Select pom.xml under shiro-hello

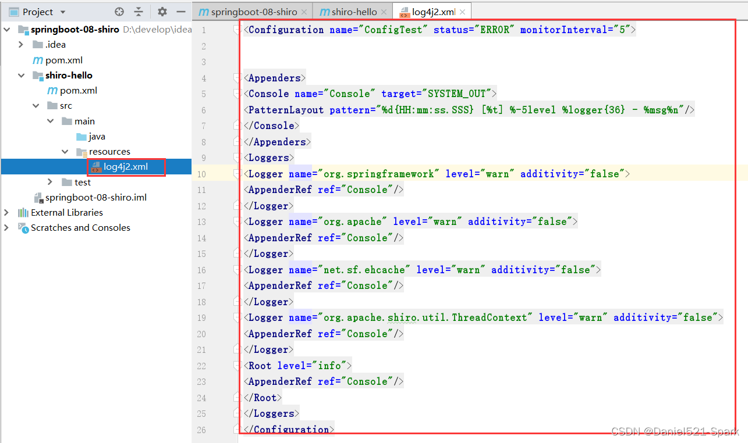72,90
